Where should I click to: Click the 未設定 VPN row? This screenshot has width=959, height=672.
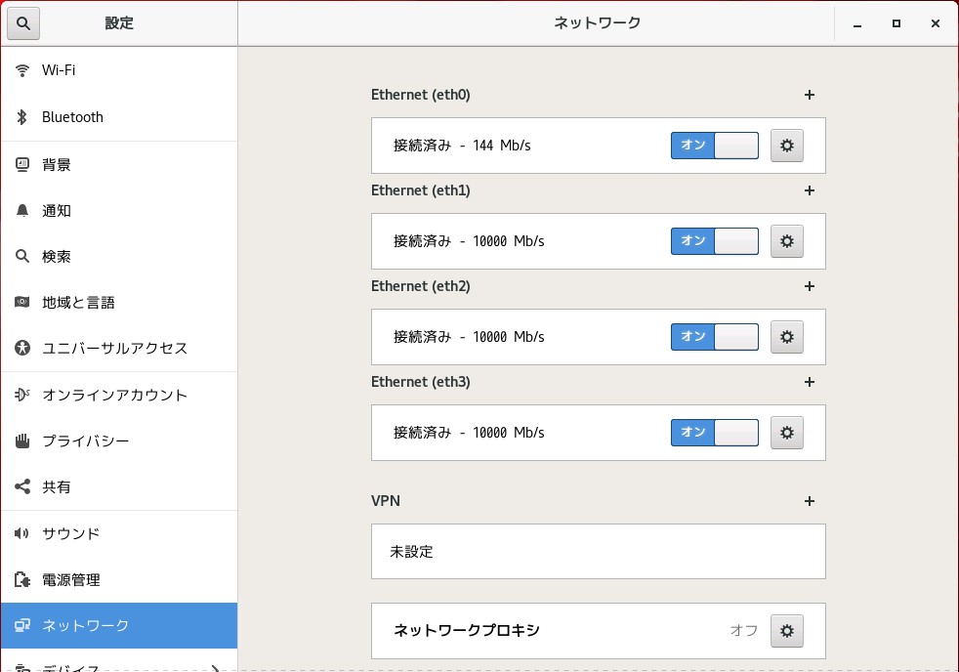[x=598, y=552]
